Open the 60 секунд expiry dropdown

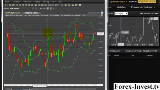pyautogui.click(x=121, y=13)
